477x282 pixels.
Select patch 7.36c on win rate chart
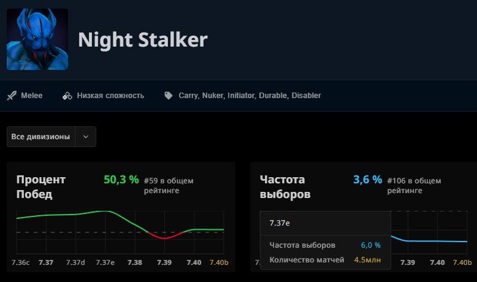[20, 262]
